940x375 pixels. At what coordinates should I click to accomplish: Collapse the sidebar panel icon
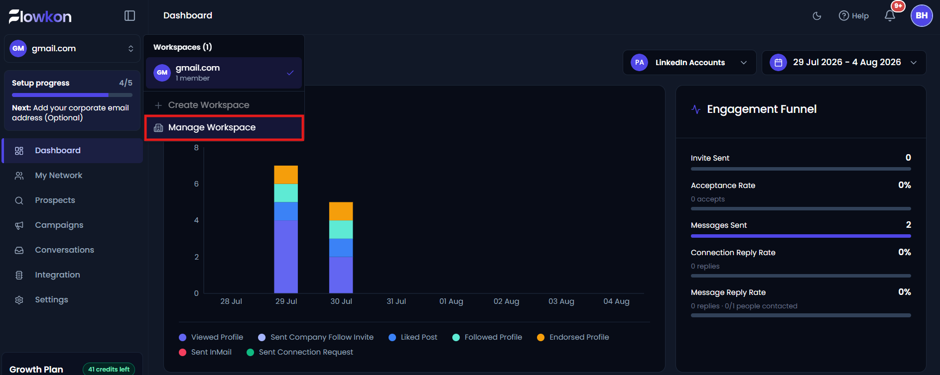[130, 16]
